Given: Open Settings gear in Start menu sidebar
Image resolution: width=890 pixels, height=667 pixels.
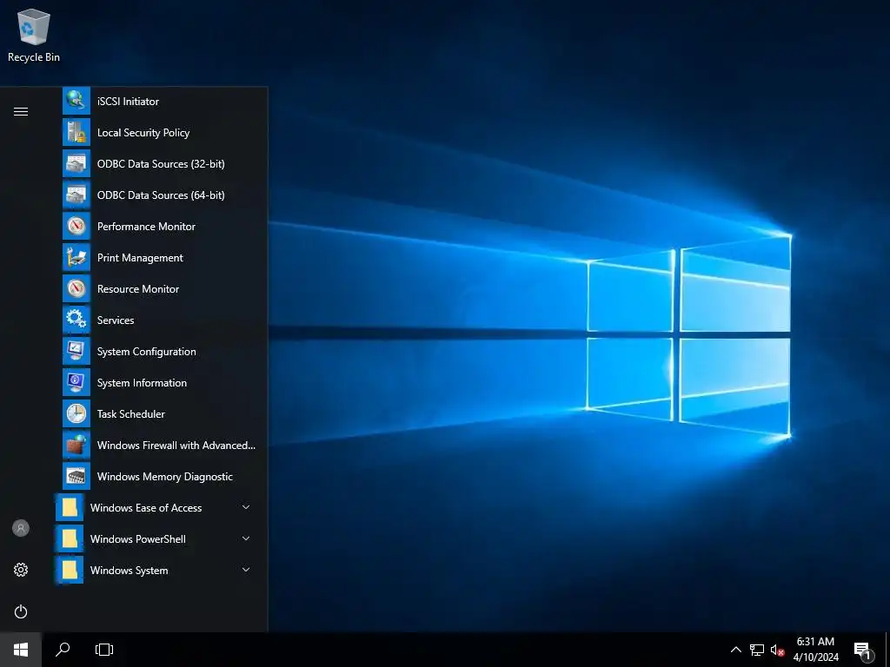Looking at the screenshot, I should pyautogui.click(x=21, y=570).
